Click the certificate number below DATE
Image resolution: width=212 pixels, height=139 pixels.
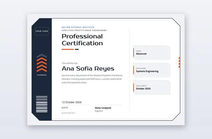pos(68,113)
